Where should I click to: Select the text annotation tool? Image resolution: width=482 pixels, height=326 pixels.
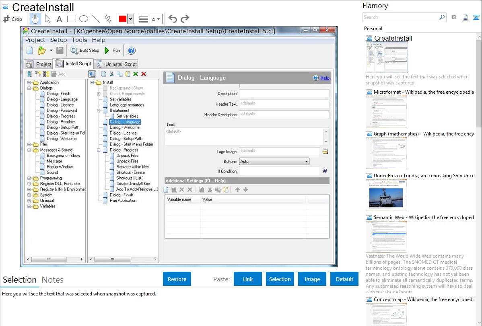point(59,19)
